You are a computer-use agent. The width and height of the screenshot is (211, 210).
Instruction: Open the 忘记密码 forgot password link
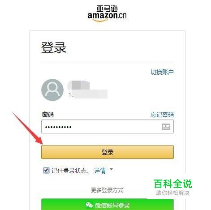tap(162, 115)
